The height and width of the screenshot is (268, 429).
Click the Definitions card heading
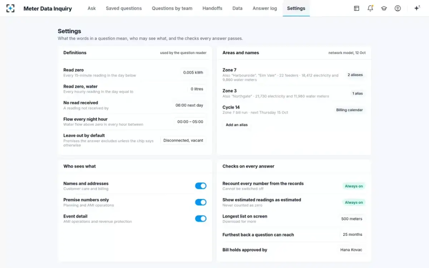75,53
